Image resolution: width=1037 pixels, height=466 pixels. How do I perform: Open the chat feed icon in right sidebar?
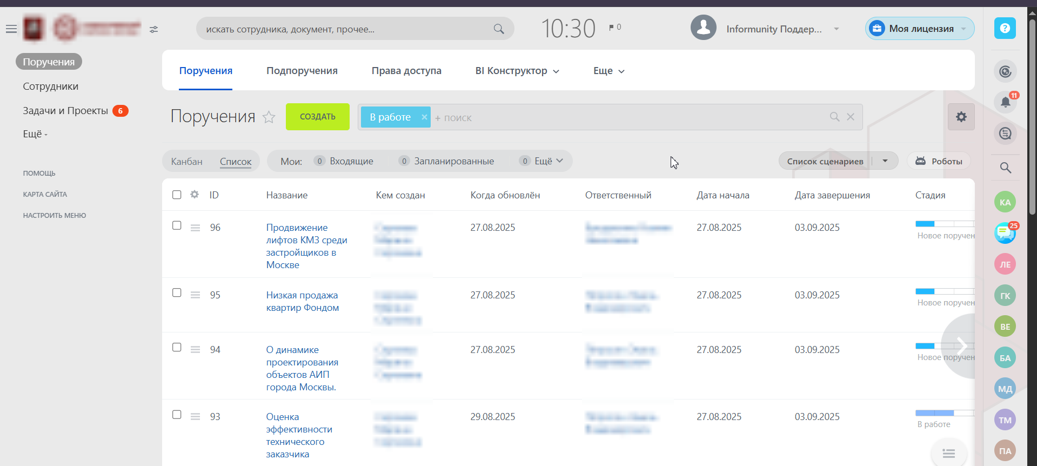pos(1005,133)
